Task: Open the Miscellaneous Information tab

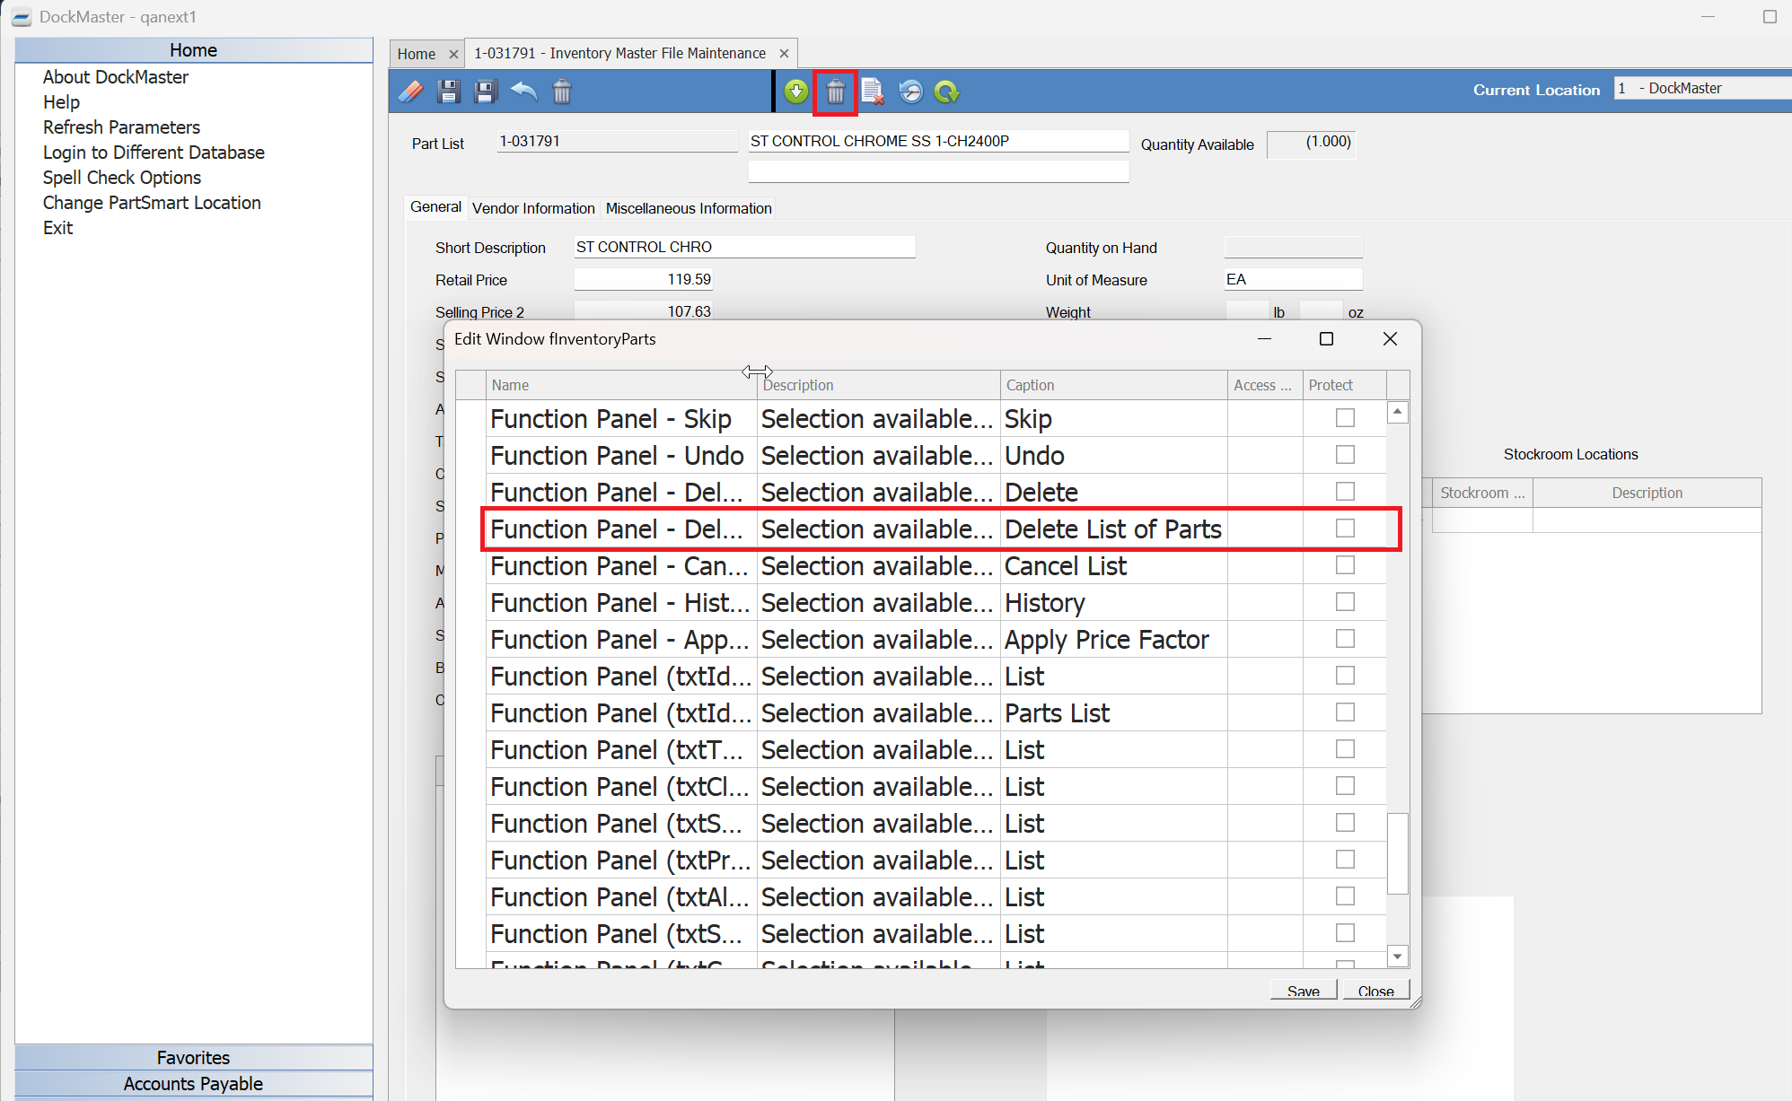Action: pos(689,208)
